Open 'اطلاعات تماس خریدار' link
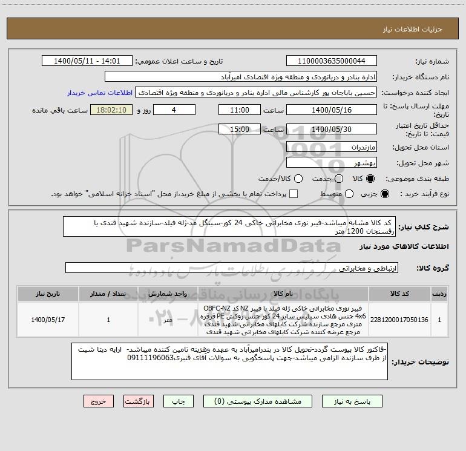This screenshot has height=451, width=466. (x=100, y=93)
